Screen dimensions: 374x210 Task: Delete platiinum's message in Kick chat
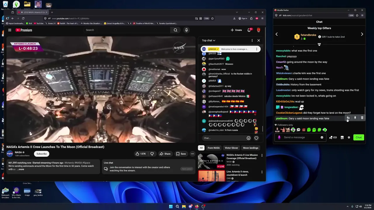pos(362,118)
